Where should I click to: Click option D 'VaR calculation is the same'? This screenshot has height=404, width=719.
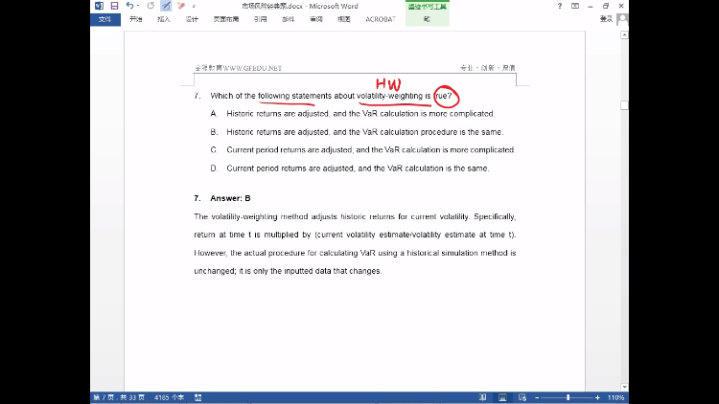[358, 168]
